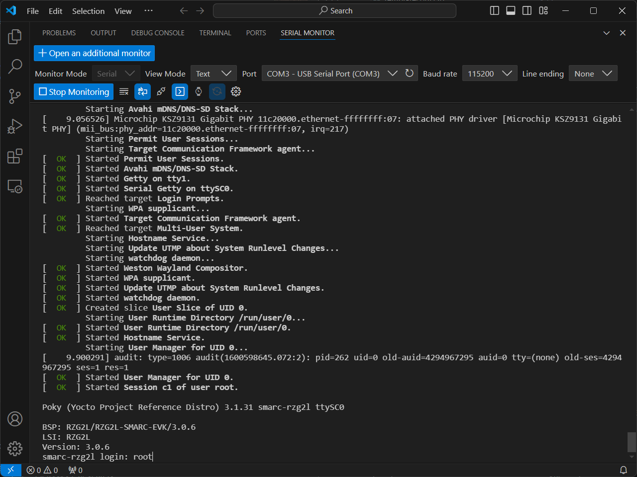Image resolution: width=637 pixels, height=477 pixels.
Task: Click 'Started Weston Wayland Compositor' line
Action: click(x=145, y=268)
